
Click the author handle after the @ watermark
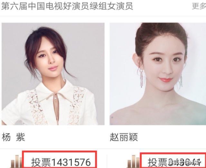click(194, 163)
